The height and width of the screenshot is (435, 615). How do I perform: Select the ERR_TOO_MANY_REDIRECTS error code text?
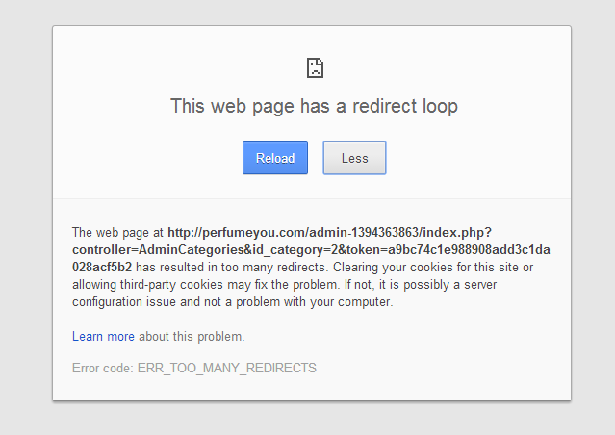click(x=227, y=368)
